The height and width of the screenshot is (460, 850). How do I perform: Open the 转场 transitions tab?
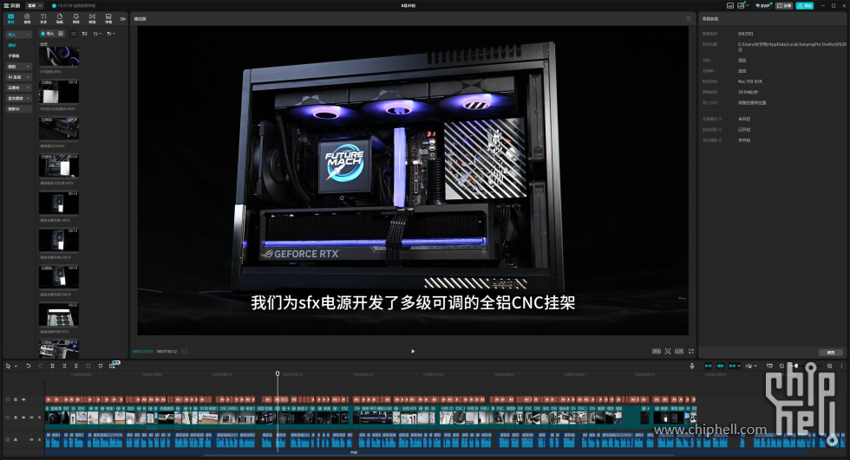point(92,18)
